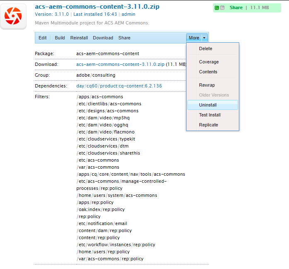Click Share in the package toolbar

click(124, 38)
